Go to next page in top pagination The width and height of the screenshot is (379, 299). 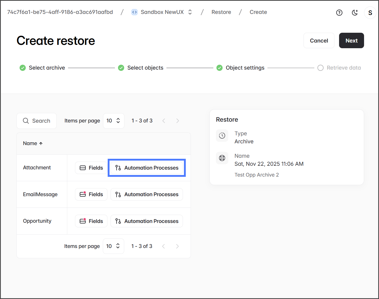click(x=178, y=121)
